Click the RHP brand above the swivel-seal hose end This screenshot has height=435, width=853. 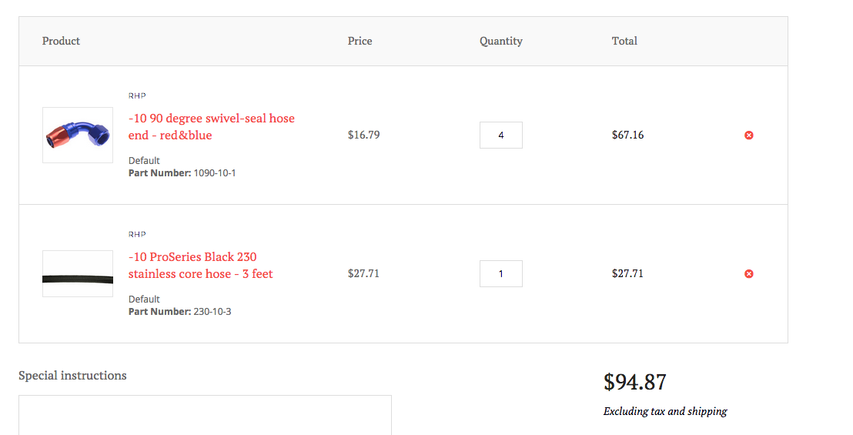[137, 95]
